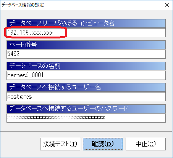Click the postgres user name text
This screenshot has width=173, height=158.
[x=19, y=97]
